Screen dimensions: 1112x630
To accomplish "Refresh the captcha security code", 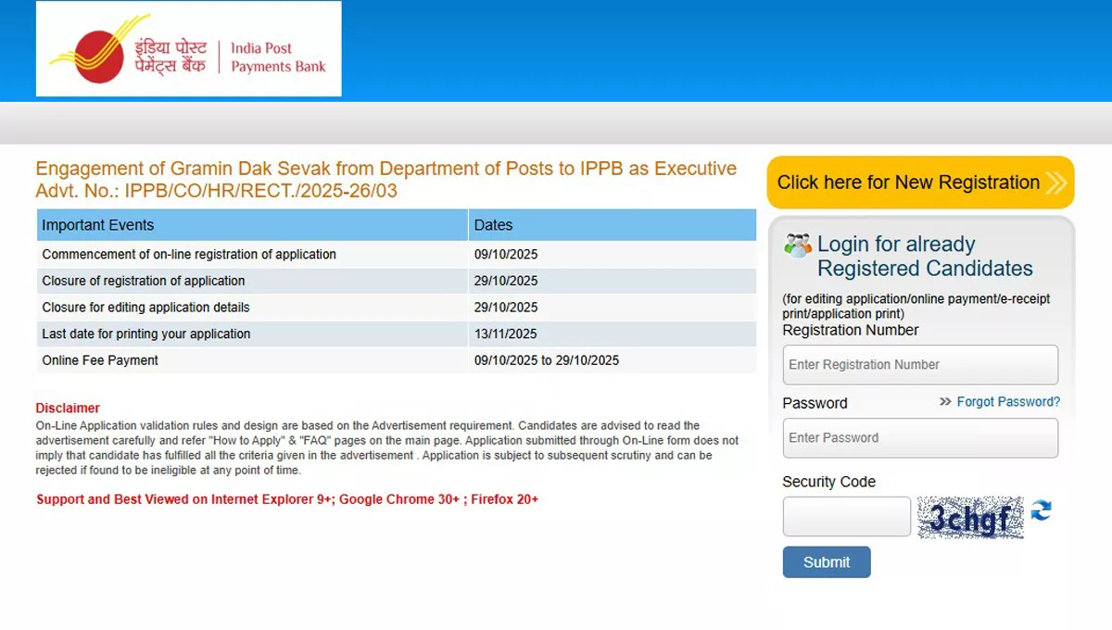I will 1042,510.
